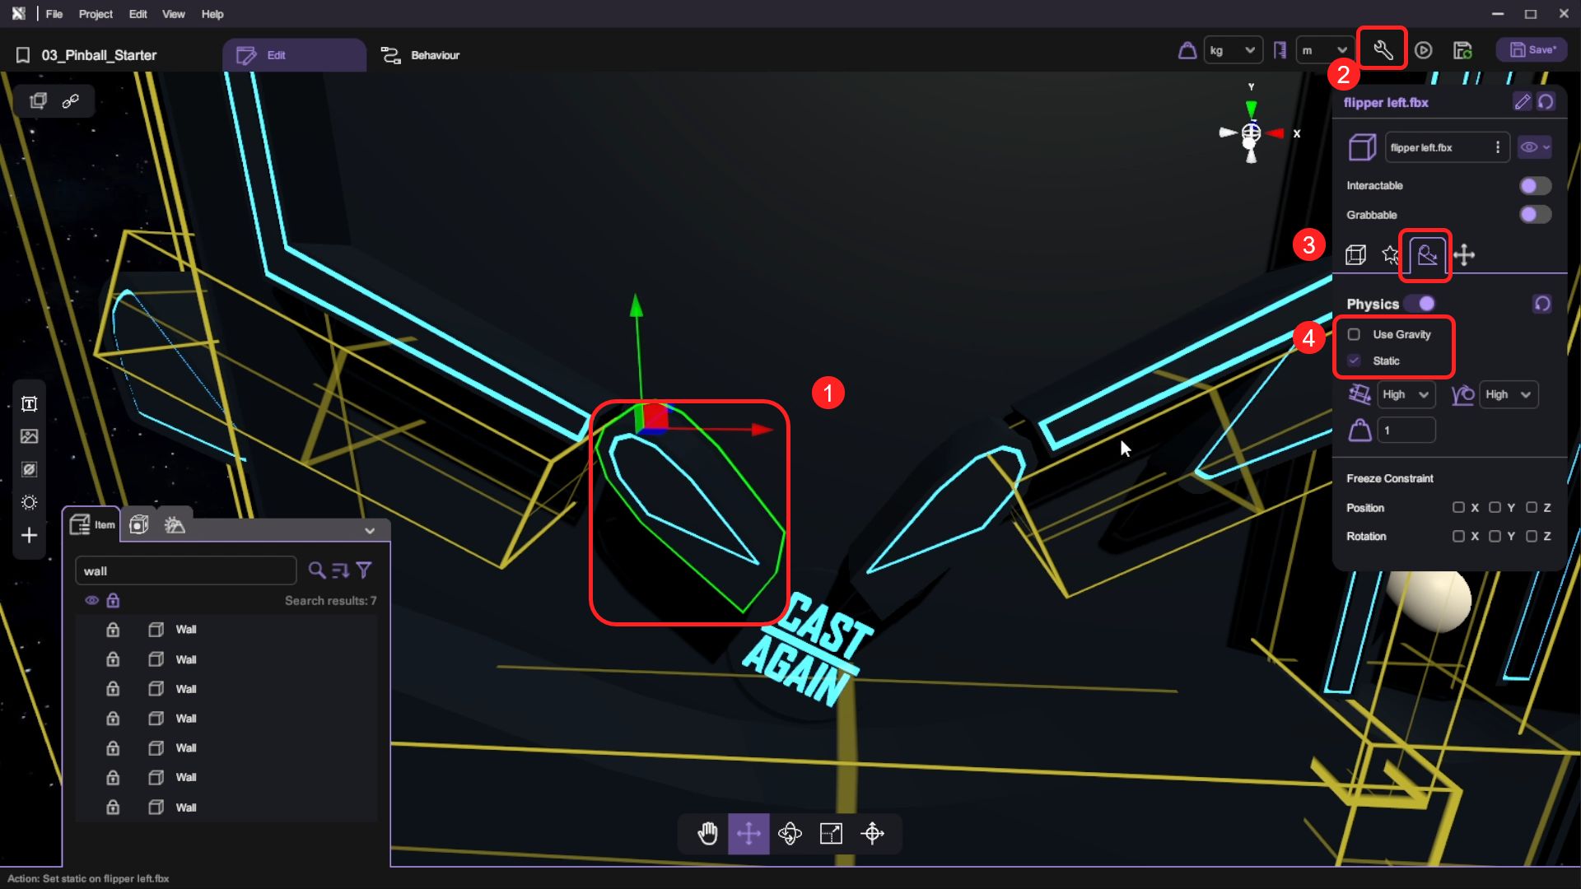This screenshot has width=1581, height=889.
Task: Click the search magnifier icon
Action: point(316,570)
